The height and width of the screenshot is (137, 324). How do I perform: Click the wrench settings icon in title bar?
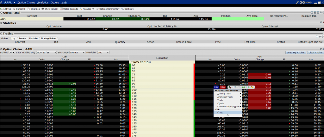[297, 3]
